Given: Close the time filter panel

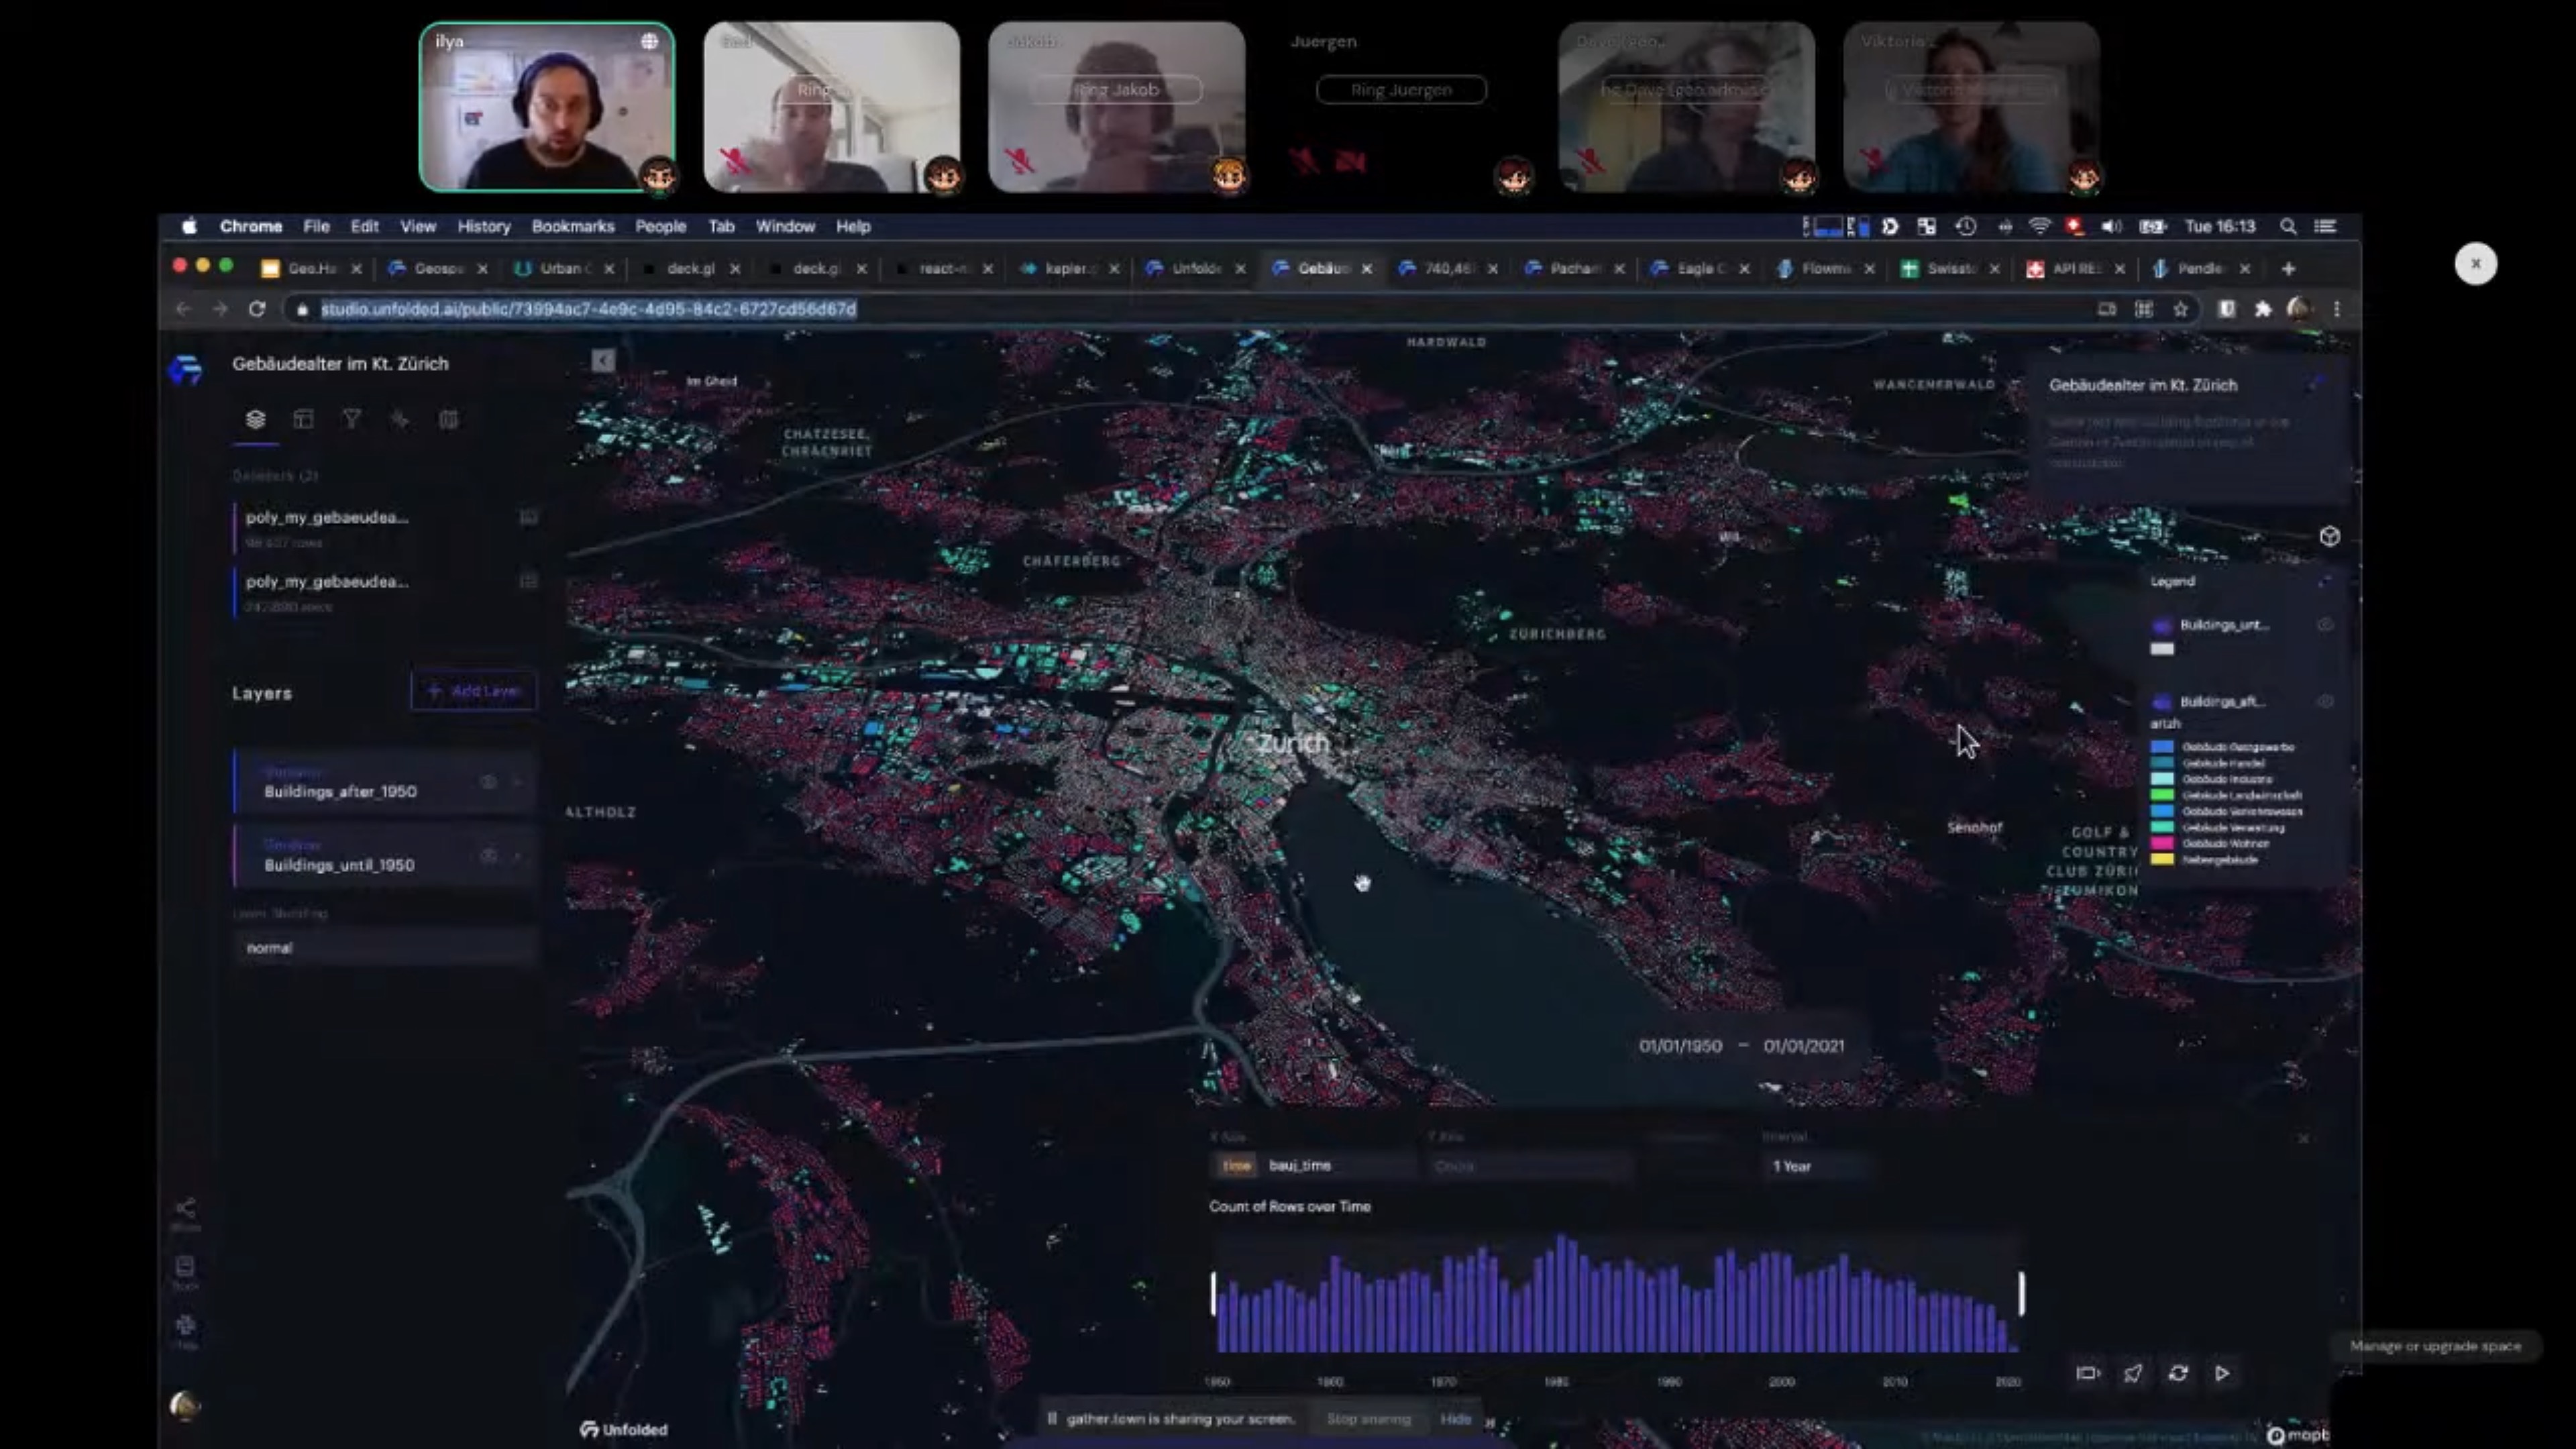Looking at the screenshot, I should [x=2303, y=1139].
